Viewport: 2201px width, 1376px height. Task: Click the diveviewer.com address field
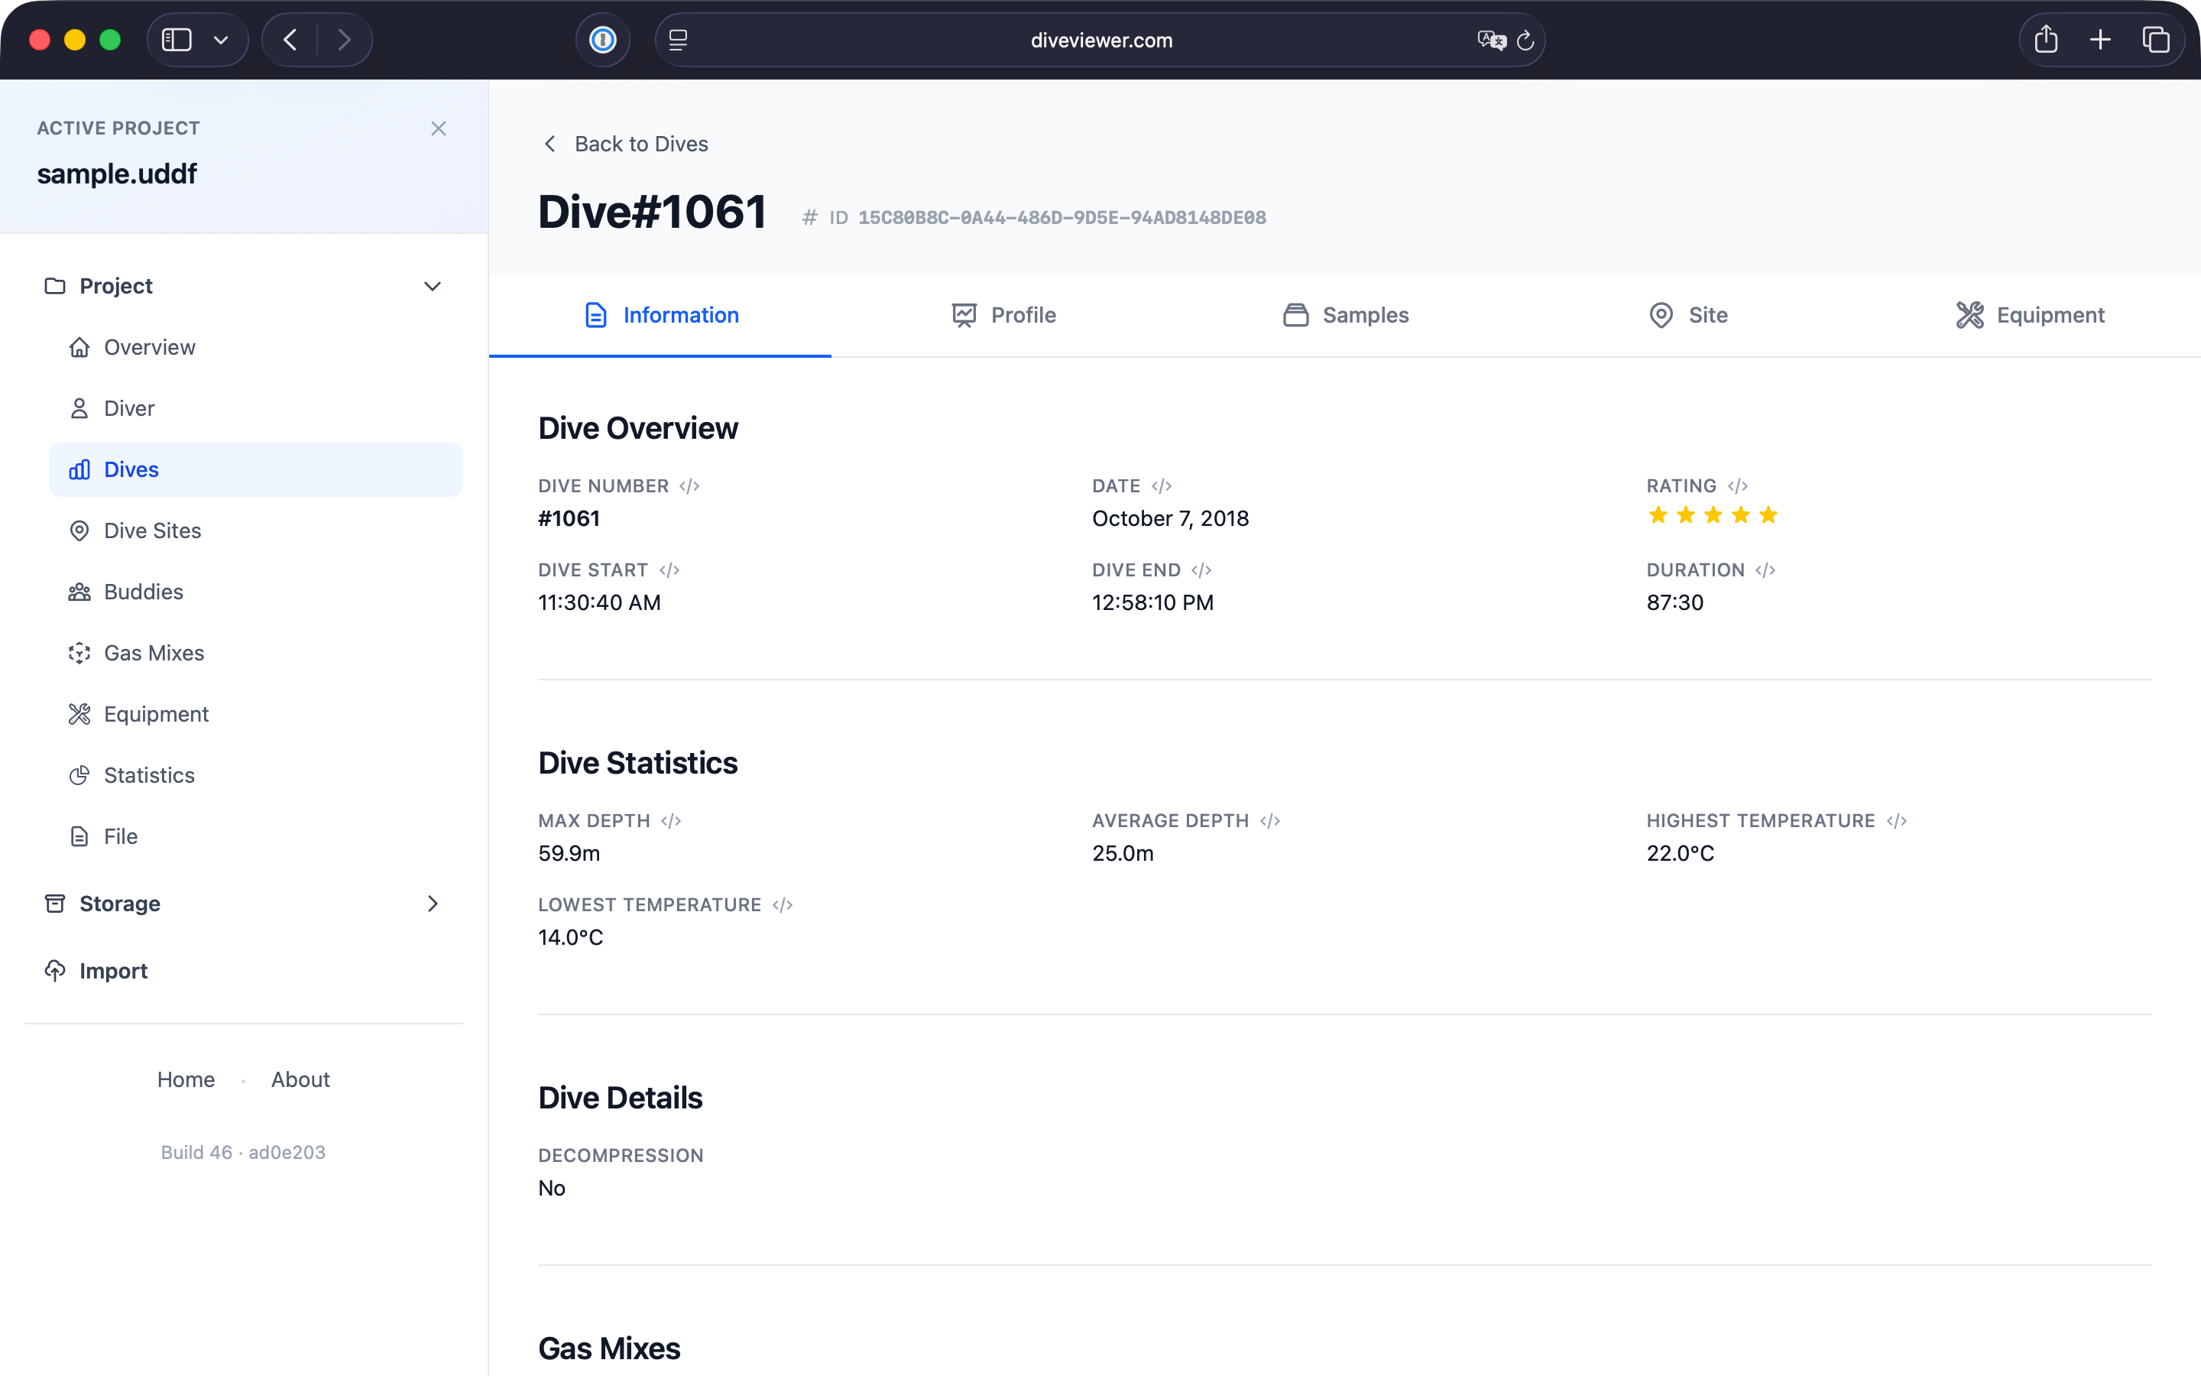point(1100,40)
